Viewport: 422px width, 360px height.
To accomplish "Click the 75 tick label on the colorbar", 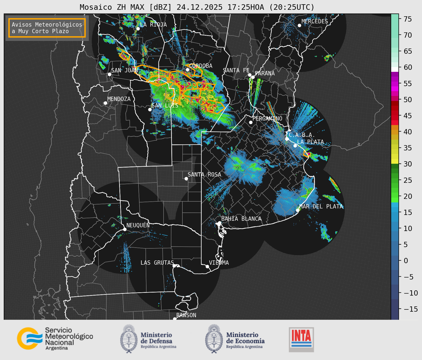I will pyautogui.click(x=408, y=19).
